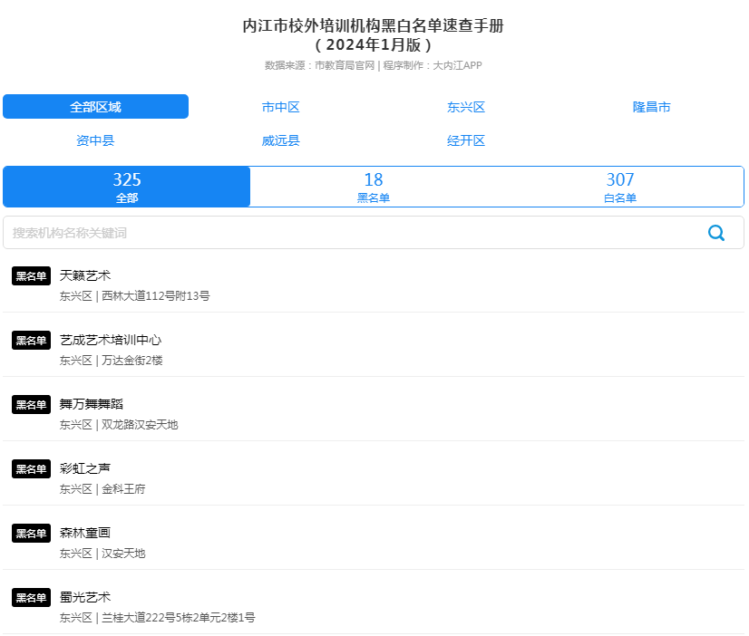The height and width of the screenshot is (636, 749).
Task: Show institutions in 资中县
Action: pos(96,140)
